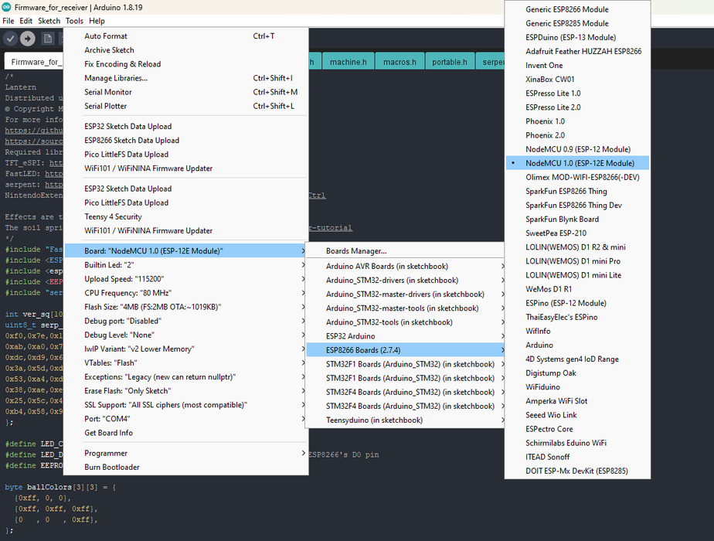
Task: Expand Arduino_STM32-tools (in sketchbook)
Action: (x=405, y=322)
